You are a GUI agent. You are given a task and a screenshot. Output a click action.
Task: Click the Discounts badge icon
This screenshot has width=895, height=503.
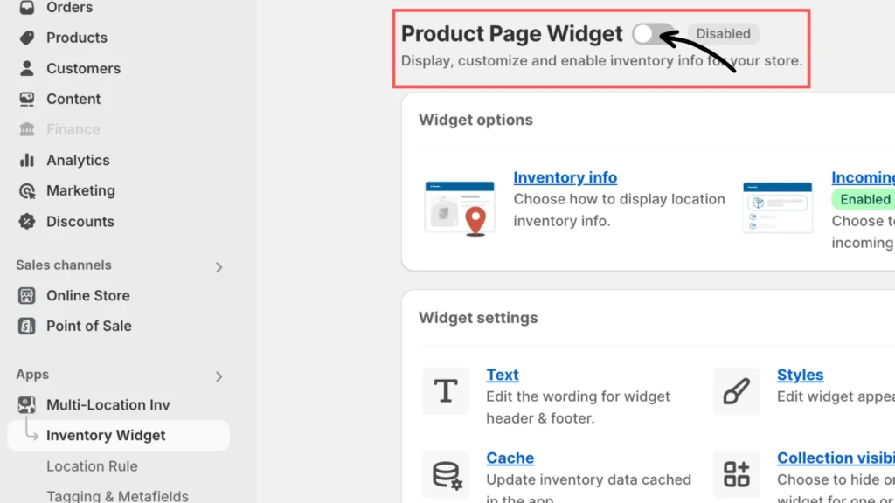(x=27, y=221)
